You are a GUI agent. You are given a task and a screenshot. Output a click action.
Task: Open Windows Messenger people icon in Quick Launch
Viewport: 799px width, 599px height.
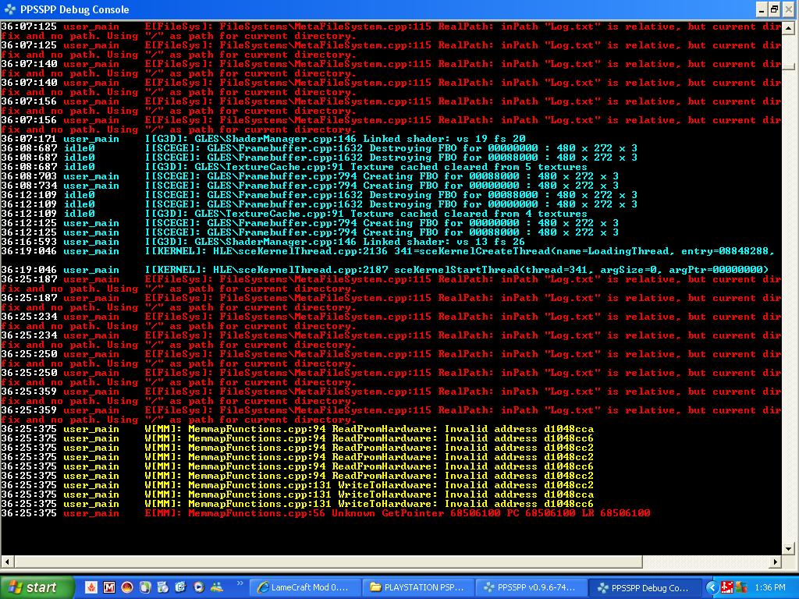click(x=216, y=587)
